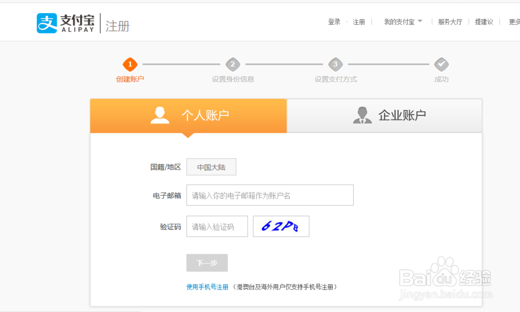The width and height of the screenshot is (520, 312).
Task: Expand the 我的支付宝 dropdown arrow
Action: (420, 21)
